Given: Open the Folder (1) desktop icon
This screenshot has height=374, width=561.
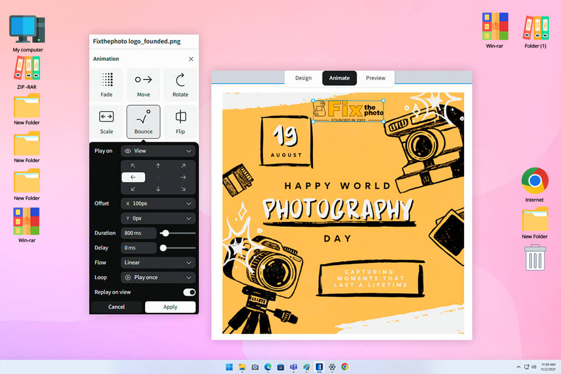Looking at the screenshot, I should pos(535,31).
